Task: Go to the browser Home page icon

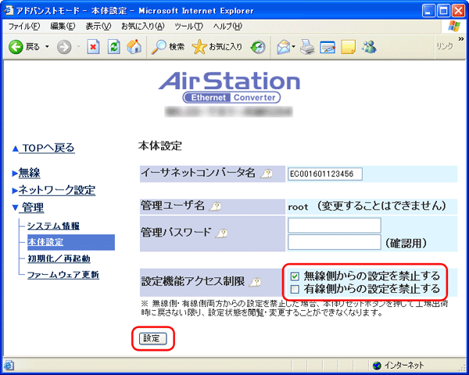Action: [x=134, y=47]
